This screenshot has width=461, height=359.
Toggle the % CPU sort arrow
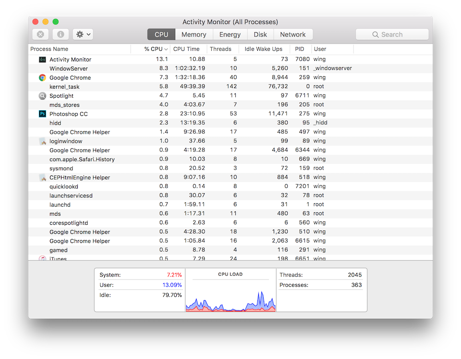[166, 49]
